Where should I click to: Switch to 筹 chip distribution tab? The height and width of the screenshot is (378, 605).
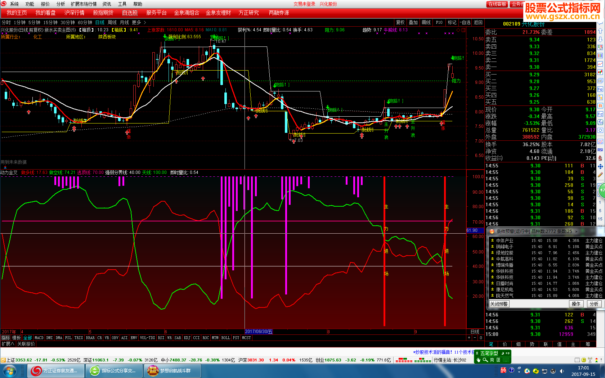click(587, 344)
